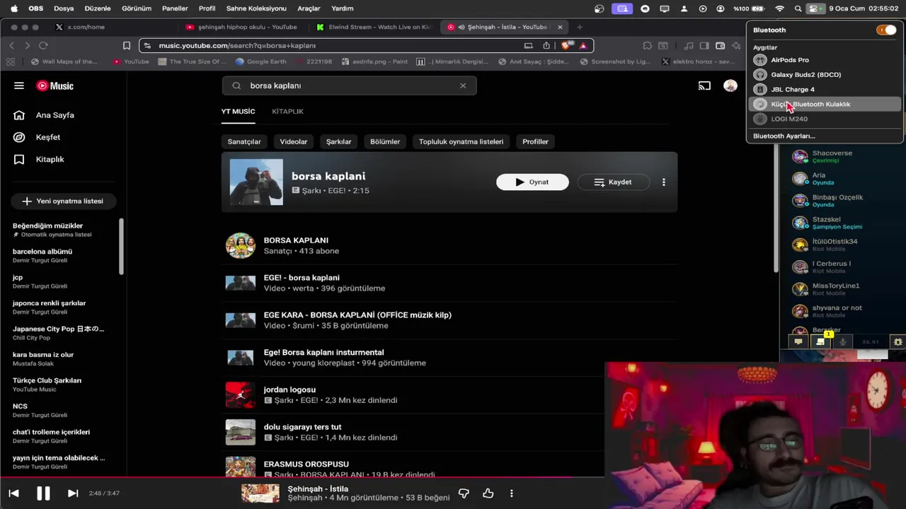This screenshot has width=906, height=509.
Task: Filter results by Sanatçılar
Action: 244,141
